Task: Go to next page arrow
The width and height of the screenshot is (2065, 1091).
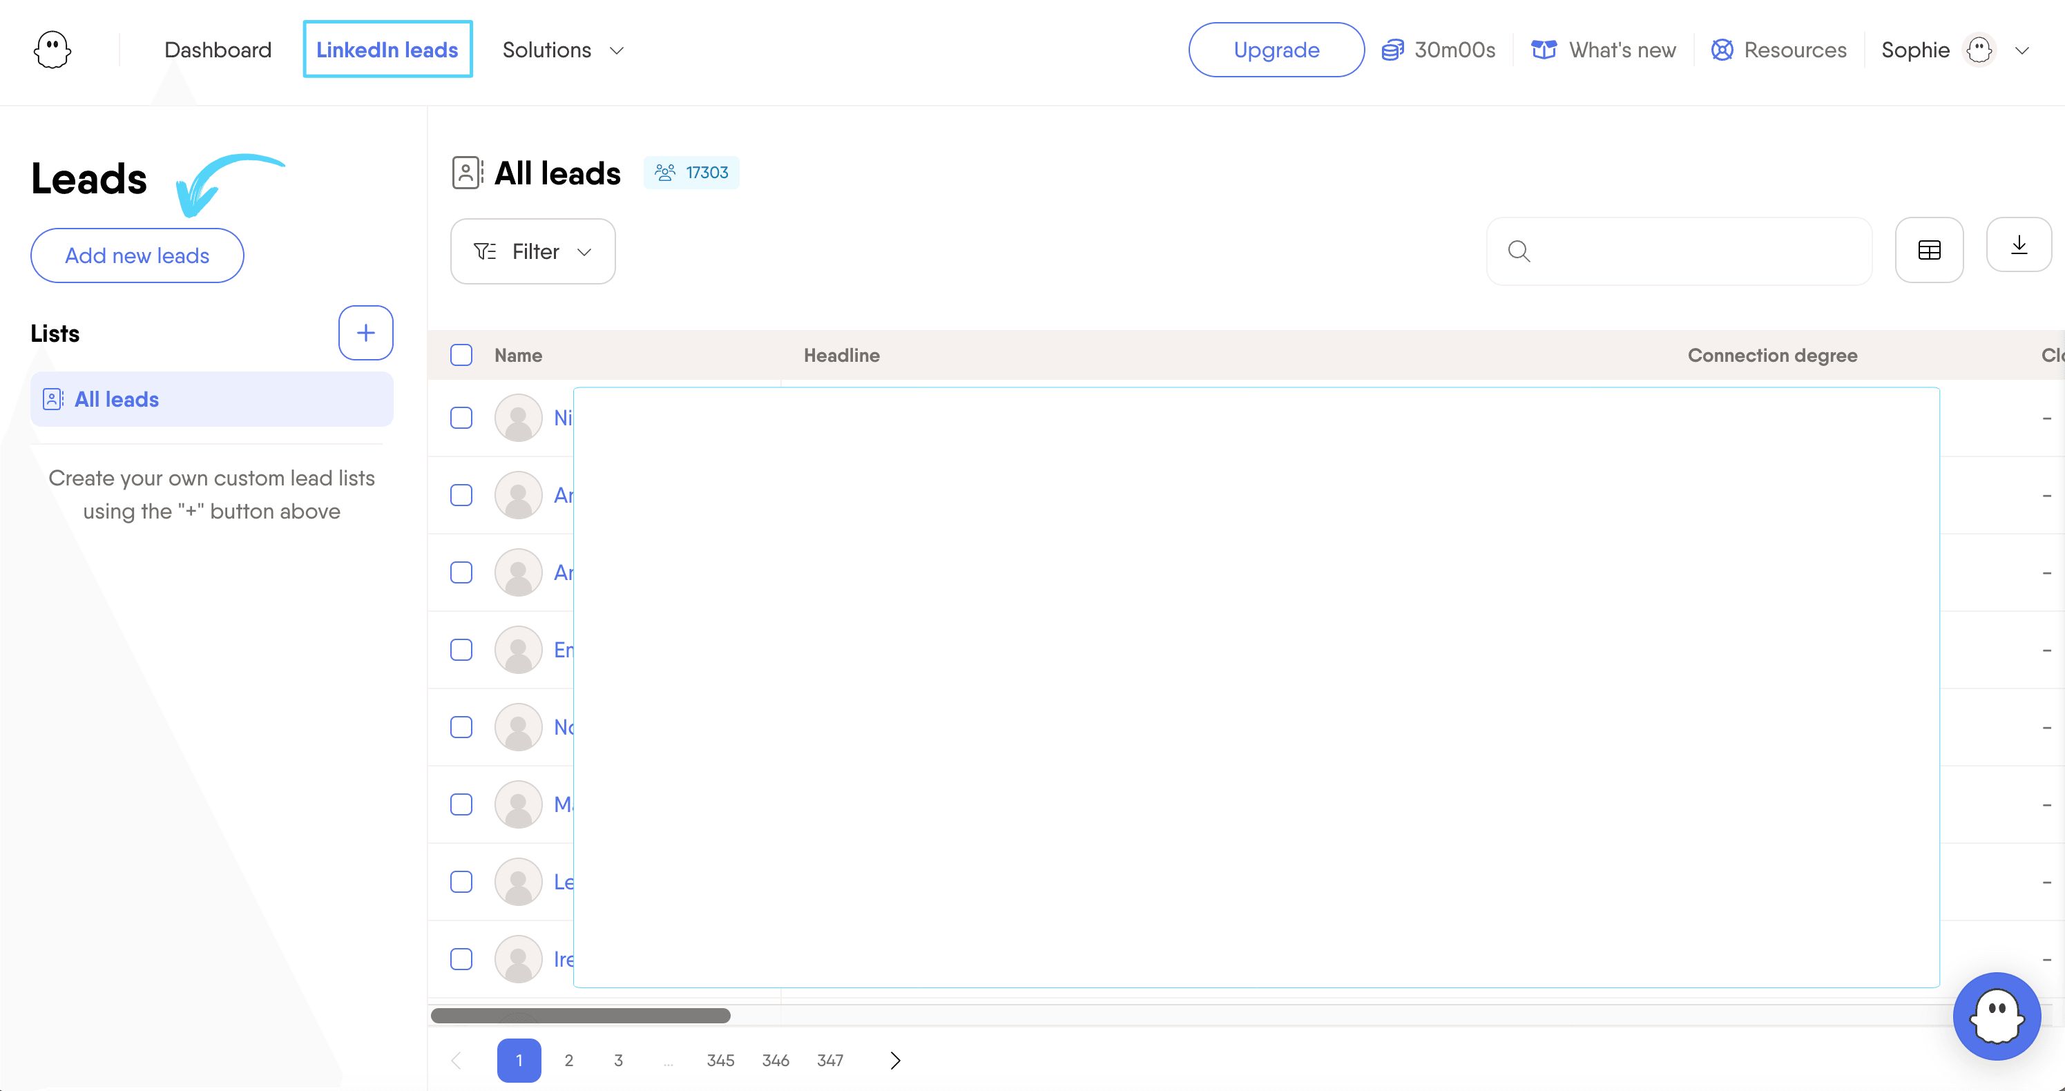Action: coord(896,1061)
